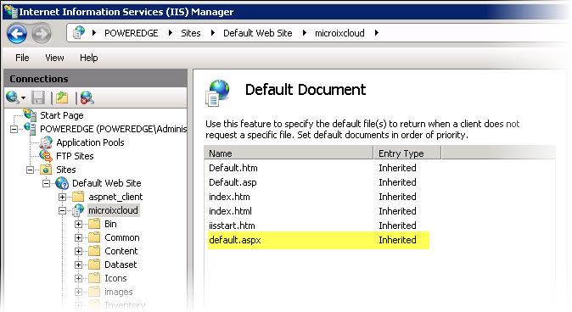Click the Back navigation arrow button
This screenshot has height=312, width=572.
(x=17, y=34)
